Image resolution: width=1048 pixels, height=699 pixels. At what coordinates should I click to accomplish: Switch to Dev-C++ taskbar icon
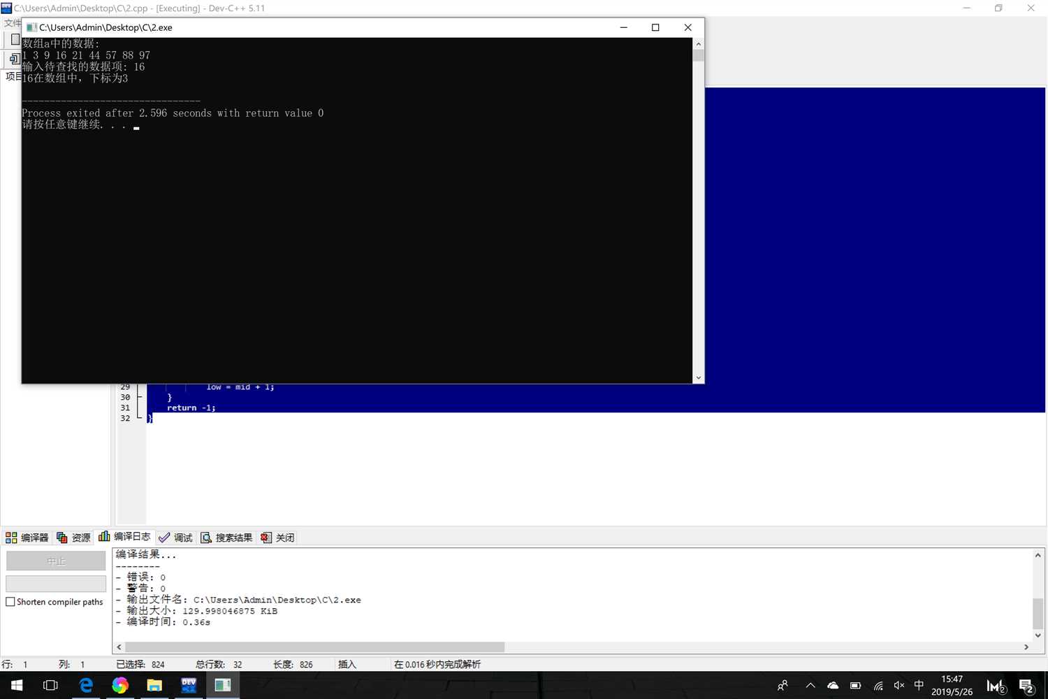click(189, 686)
